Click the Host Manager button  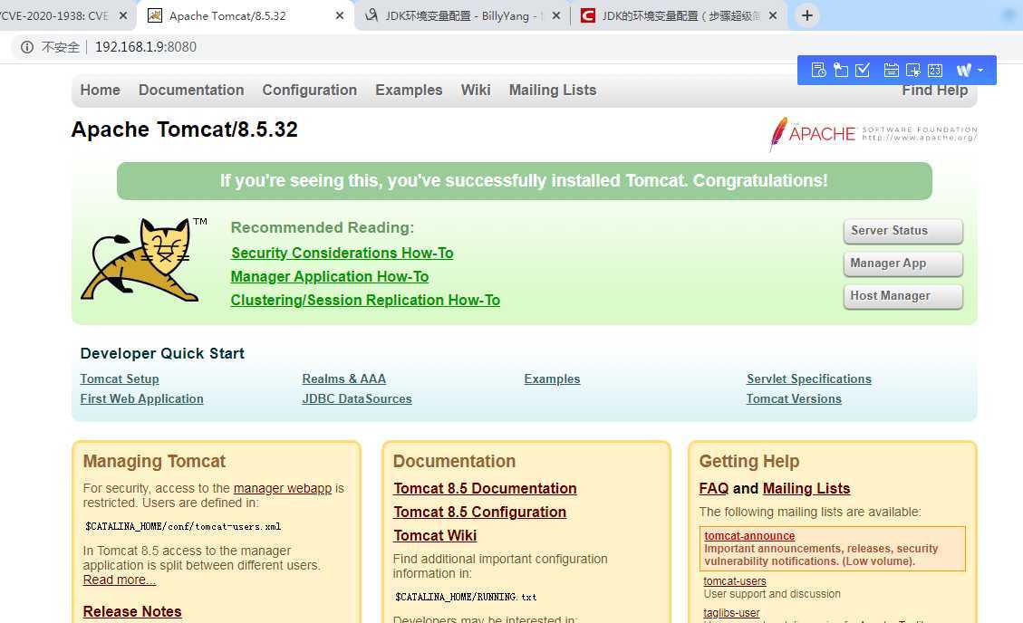(903, 296)
